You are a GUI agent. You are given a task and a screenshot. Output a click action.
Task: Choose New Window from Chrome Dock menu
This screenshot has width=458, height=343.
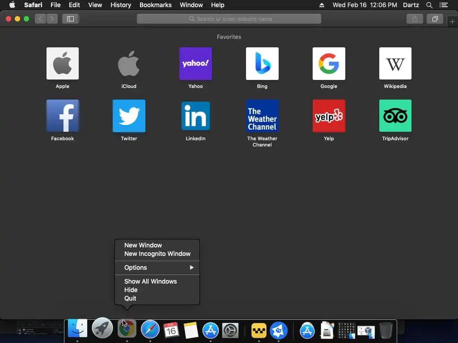tap(157, 245)
